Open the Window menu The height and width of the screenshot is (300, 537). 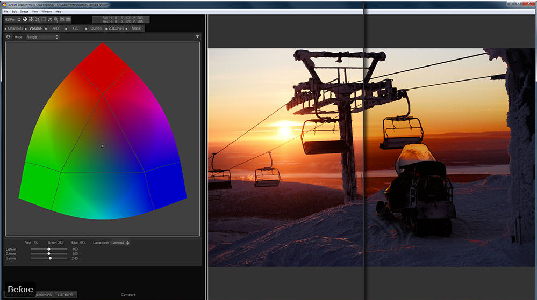pos(47,12)
